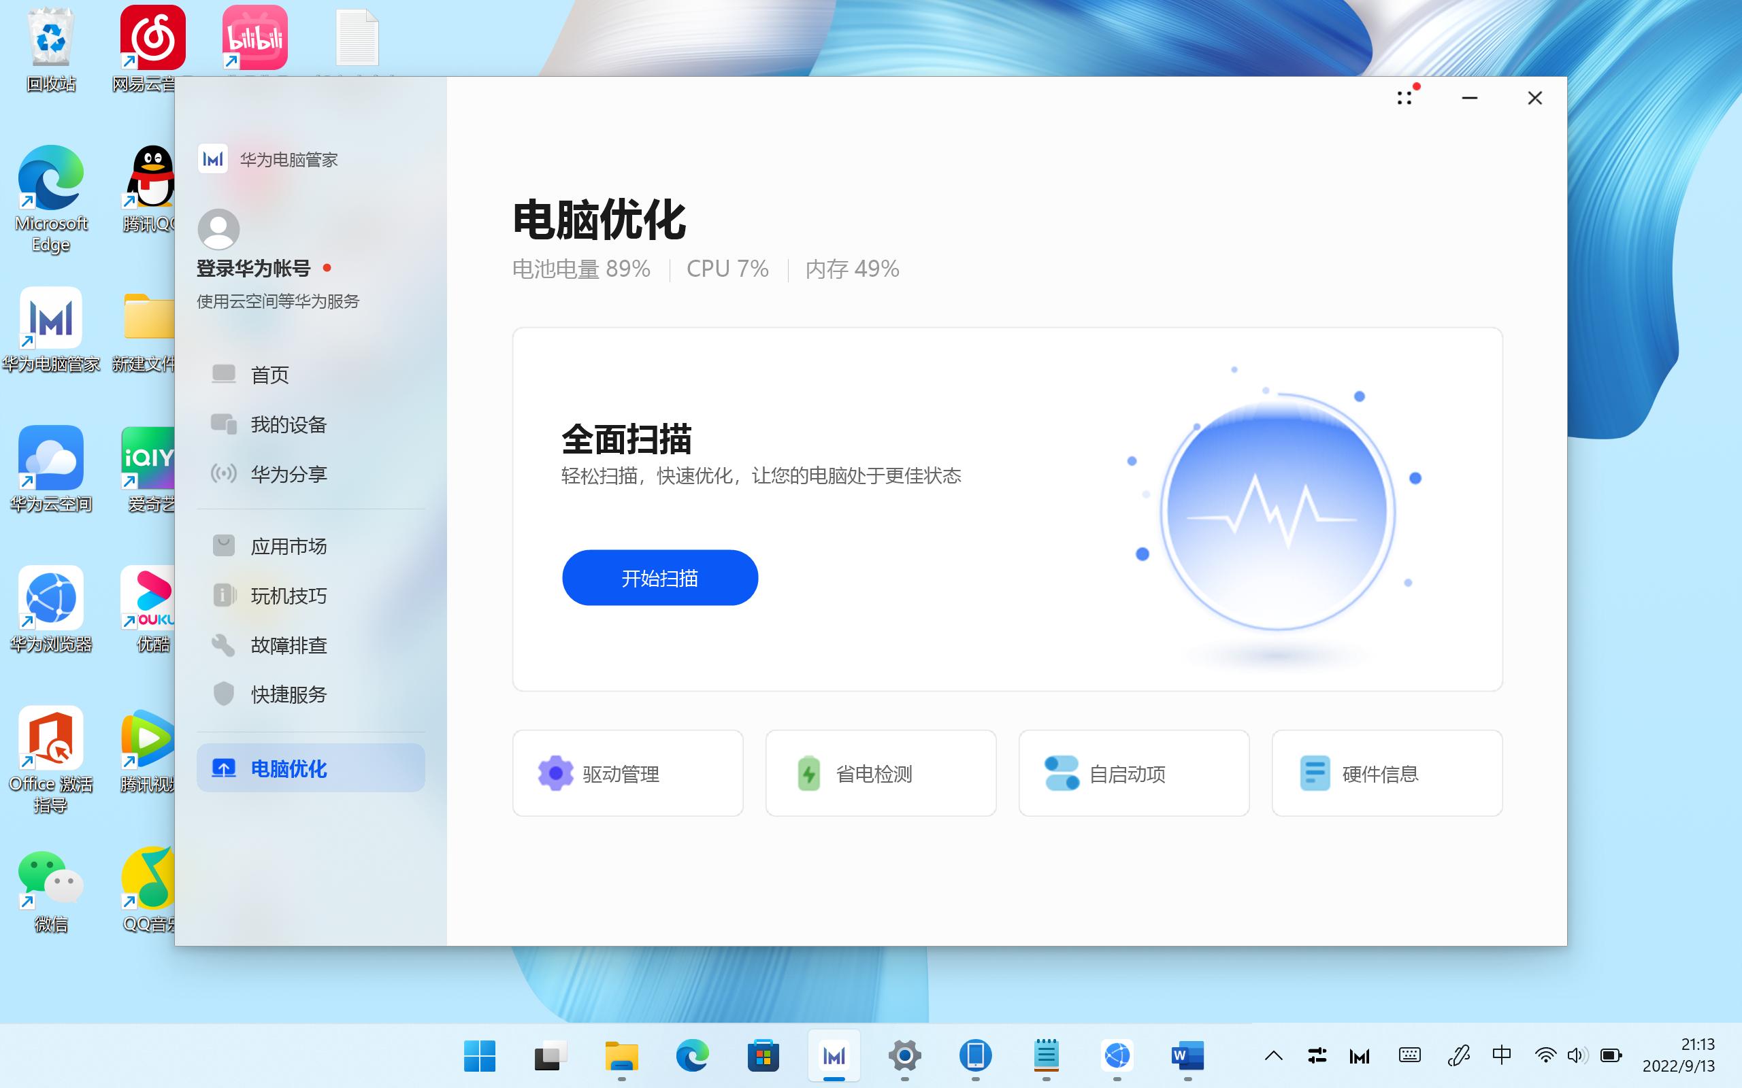Start a full scan with 开始扫描

(x=659, y=577)
